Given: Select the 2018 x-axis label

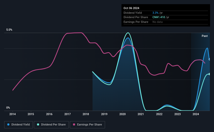Looking at the screenshot, I should [86, 114].
